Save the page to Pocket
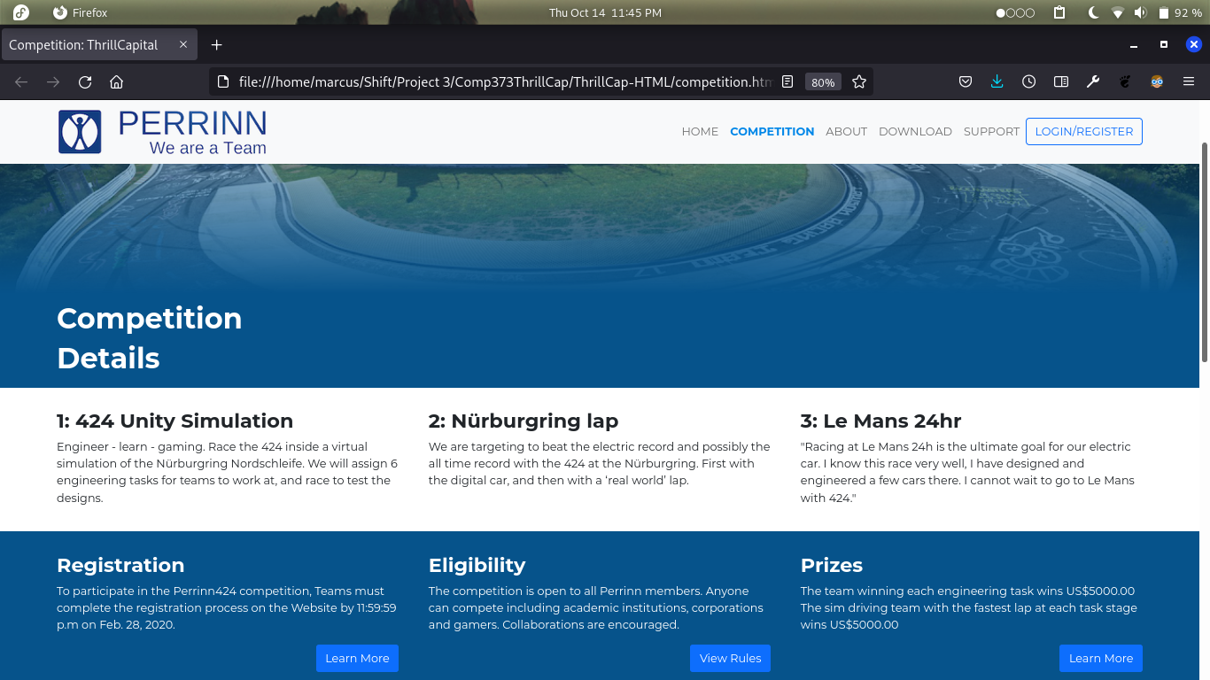 pyautogui.click(x=966, y=81)
